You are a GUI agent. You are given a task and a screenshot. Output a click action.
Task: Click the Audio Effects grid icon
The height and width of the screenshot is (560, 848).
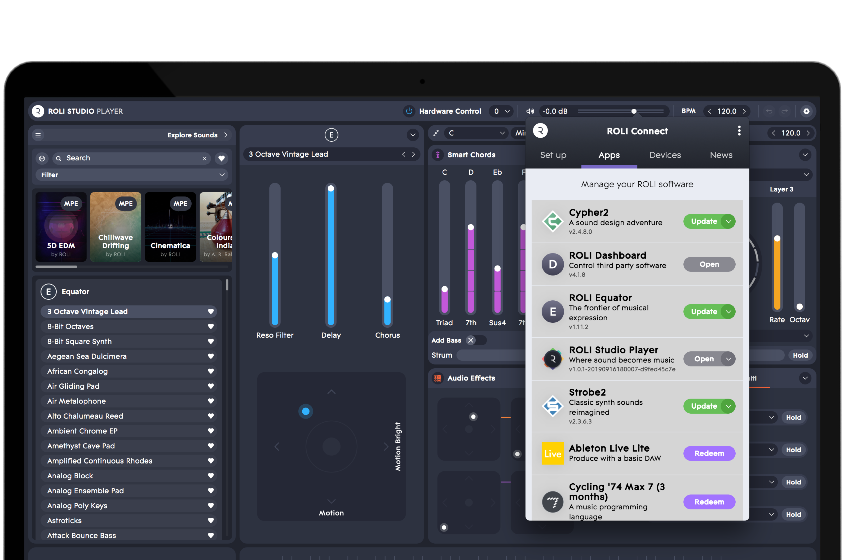click(x=438, y=378)
